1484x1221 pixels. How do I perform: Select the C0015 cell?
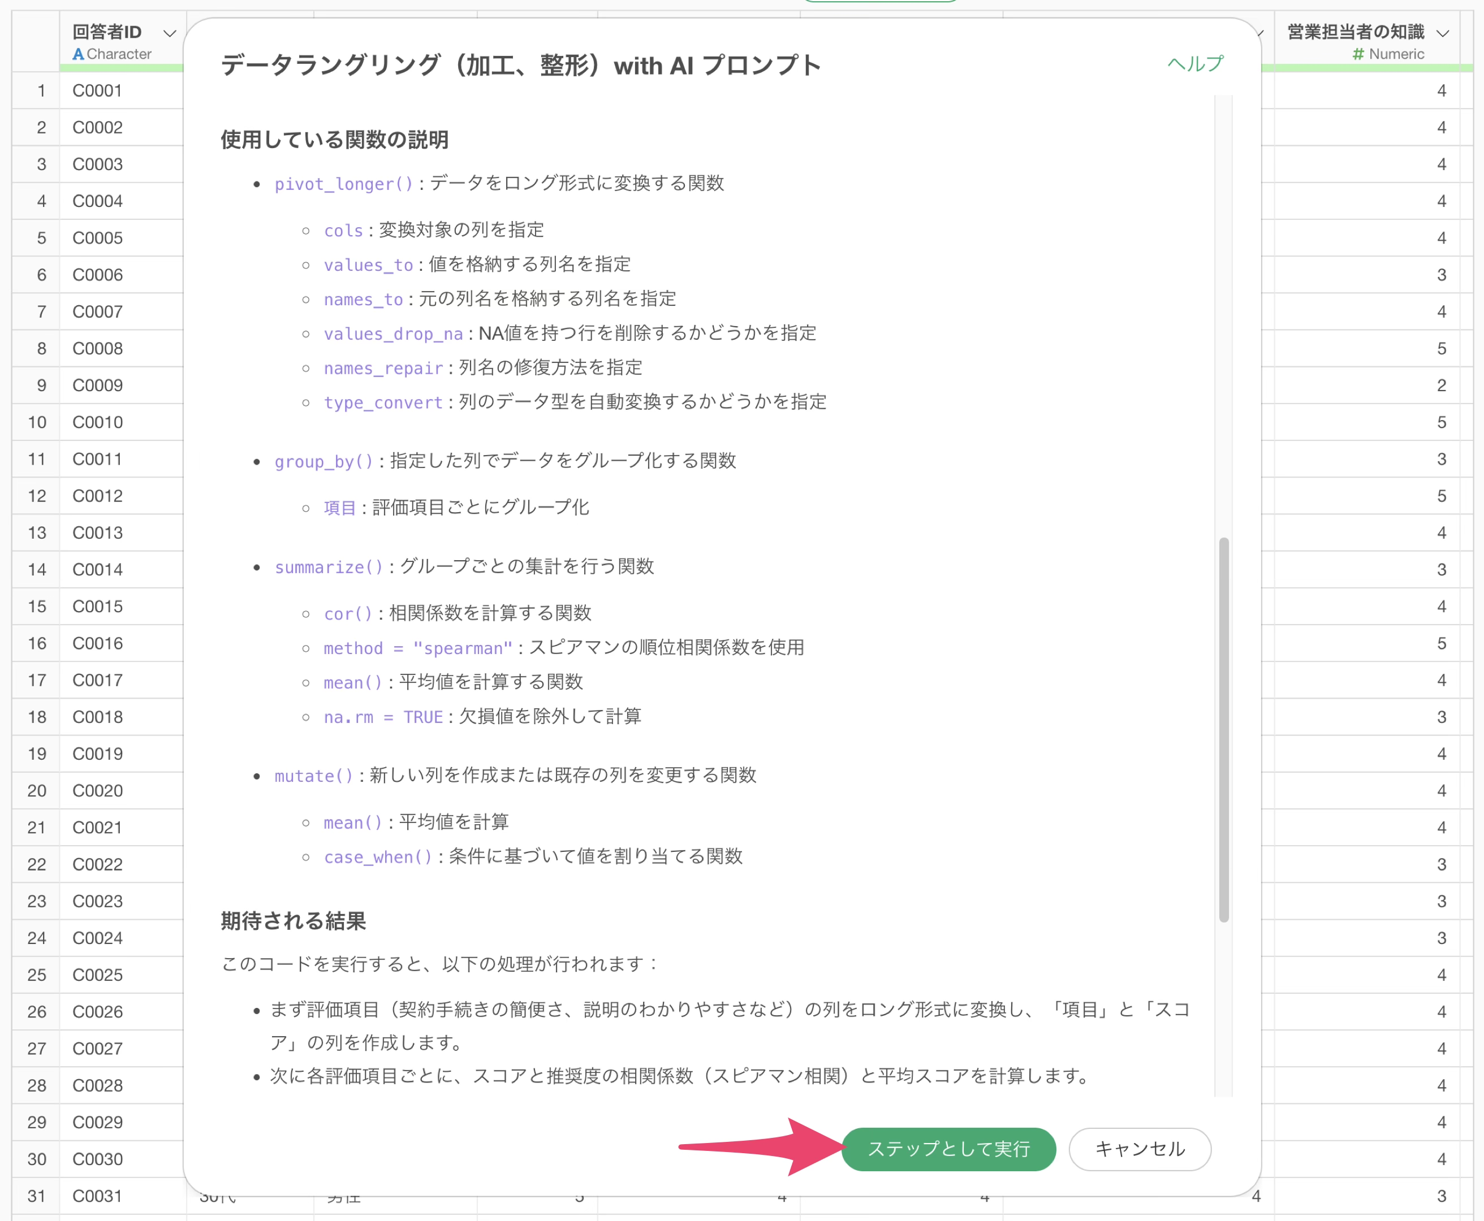coord(97,607)
